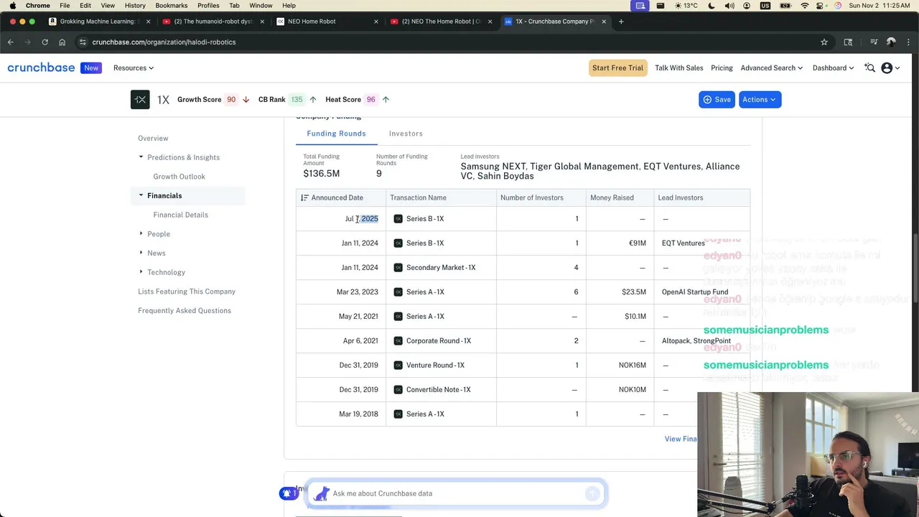Image resolution: width=919 pixels, height=517 pixels.
Task: Expand the Technology section
Action: tap(141, 272)
